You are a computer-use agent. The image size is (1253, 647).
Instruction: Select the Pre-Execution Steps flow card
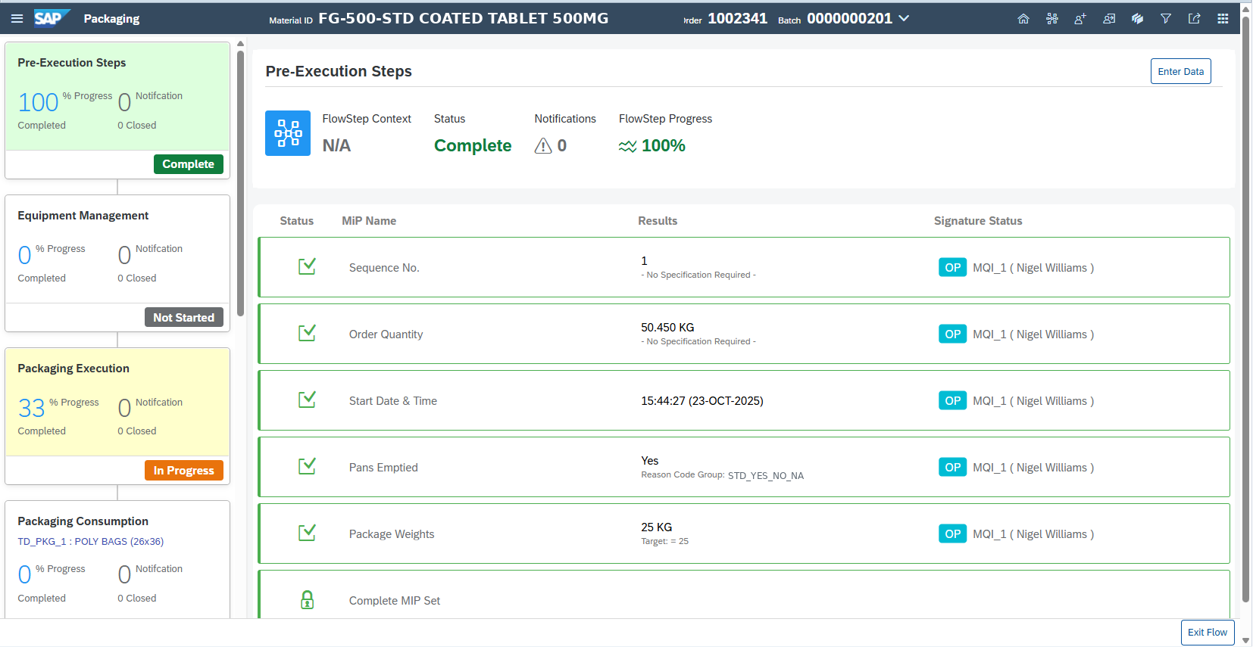click(117, 110)
